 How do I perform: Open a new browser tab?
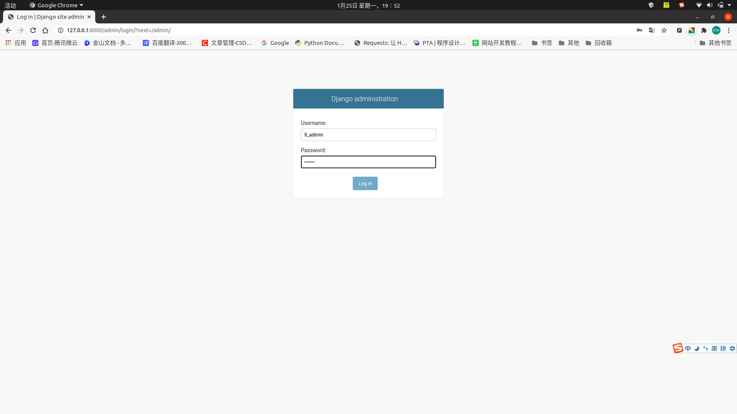(x=104, y=17)
